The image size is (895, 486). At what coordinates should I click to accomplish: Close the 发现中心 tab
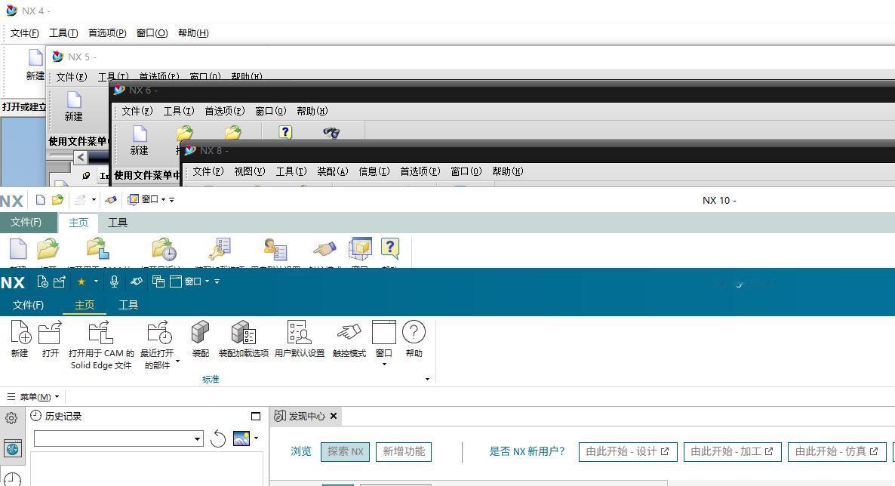tap(334, 417)
